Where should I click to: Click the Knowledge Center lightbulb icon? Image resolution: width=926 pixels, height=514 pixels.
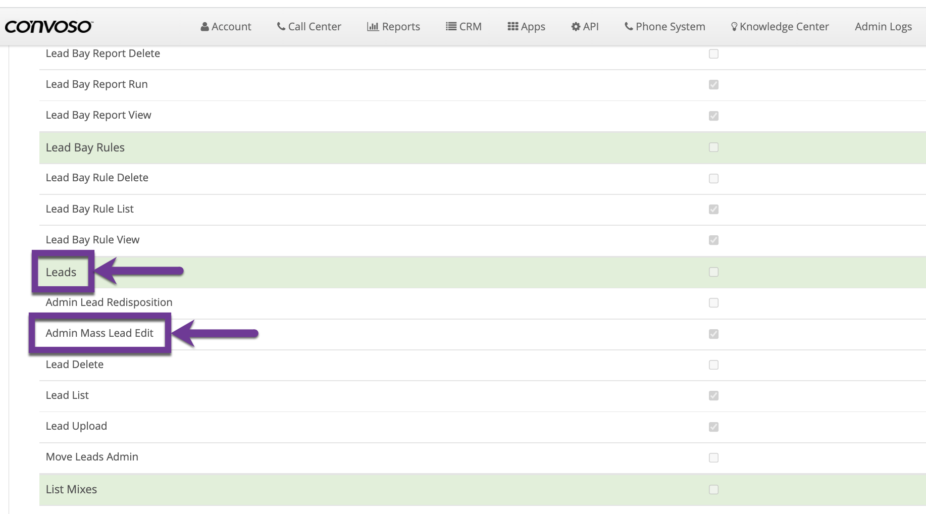coord(734,27)
